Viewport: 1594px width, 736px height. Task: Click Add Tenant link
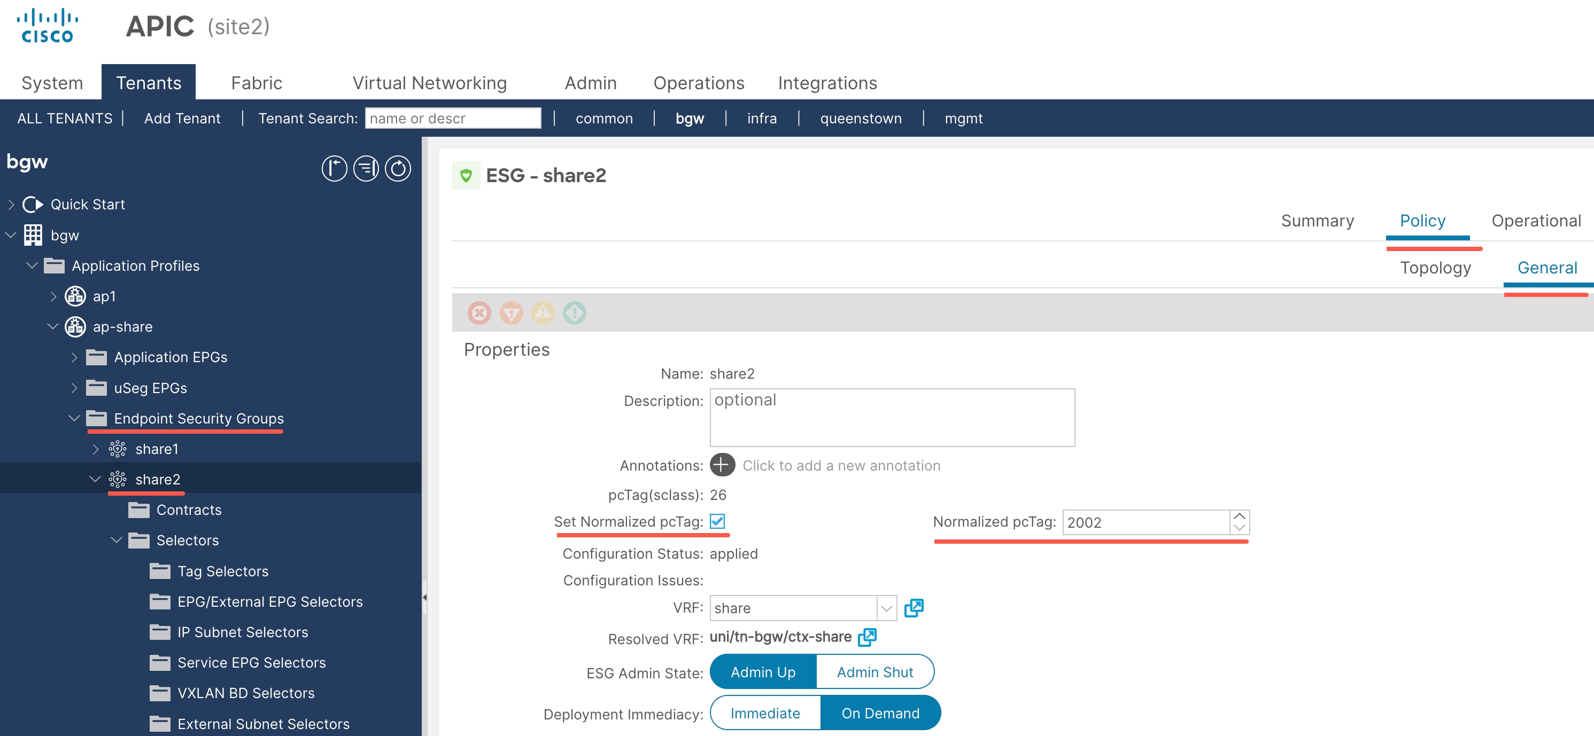(x=182, y=118)
